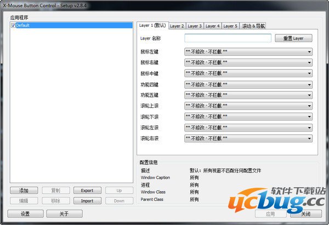
Task: Open the 滚轮上滚 action dropdown
Action: point(248,106)
